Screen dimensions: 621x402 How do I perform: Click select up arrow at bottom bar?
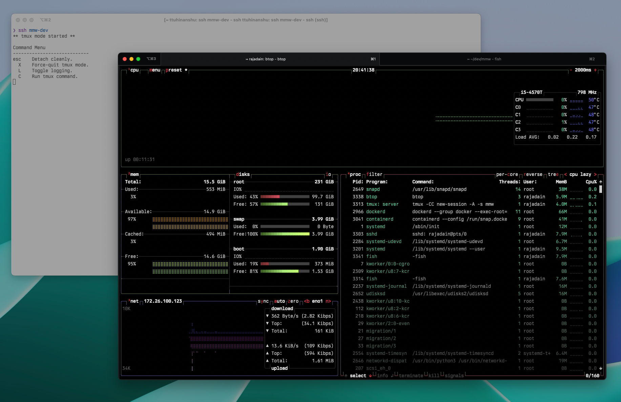(346, 376)
